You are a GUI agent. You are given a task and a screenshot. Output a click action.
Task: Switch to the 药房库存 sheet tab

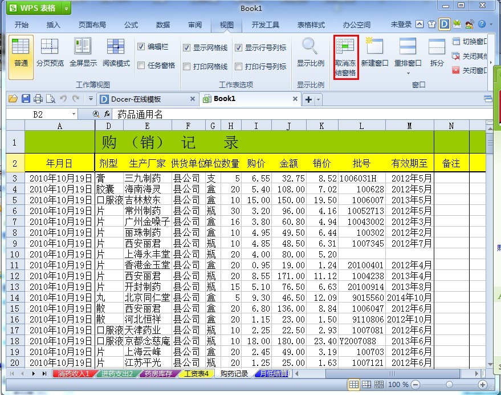158,373
